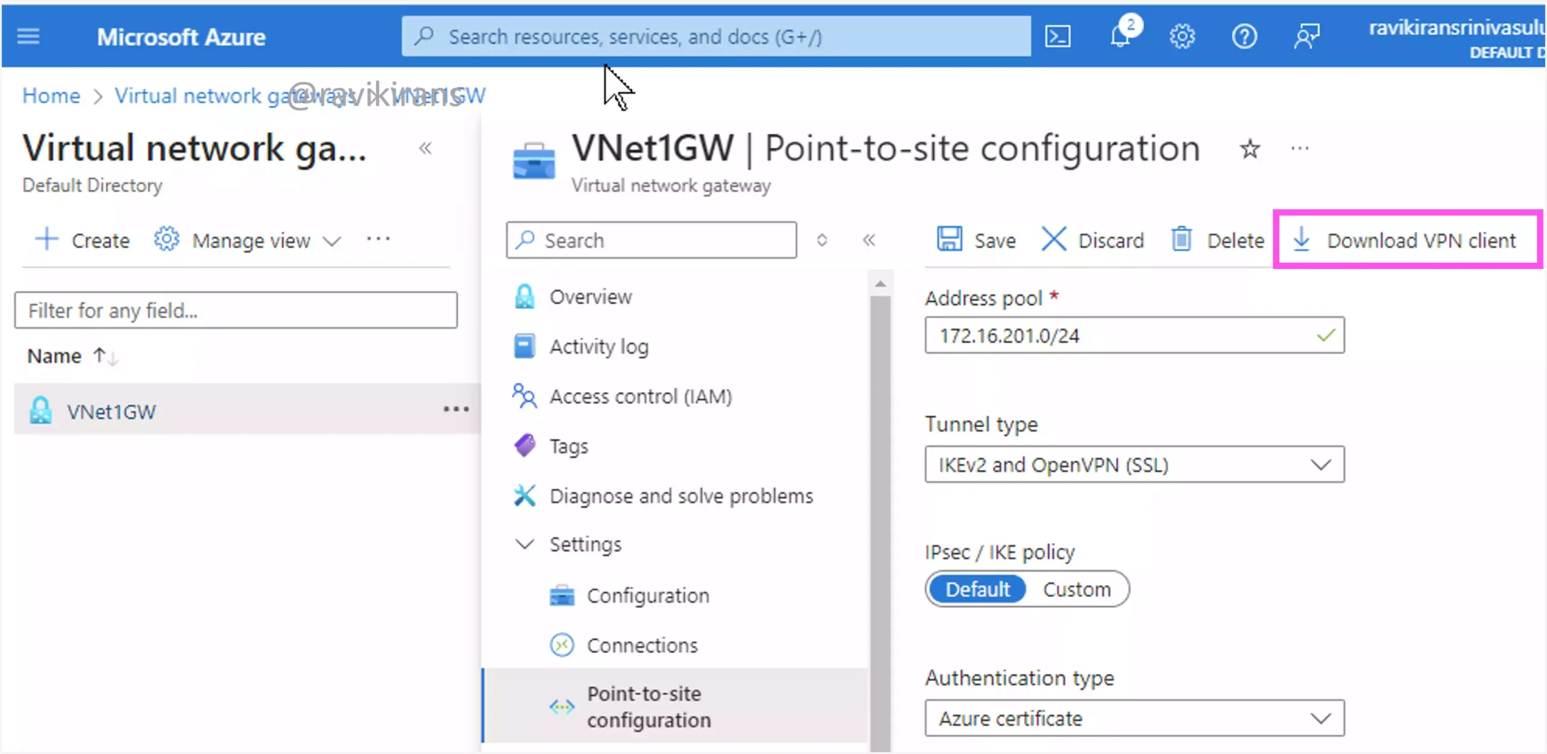
Task: Click the Microsoft Azure logo text
Action: 181,37
